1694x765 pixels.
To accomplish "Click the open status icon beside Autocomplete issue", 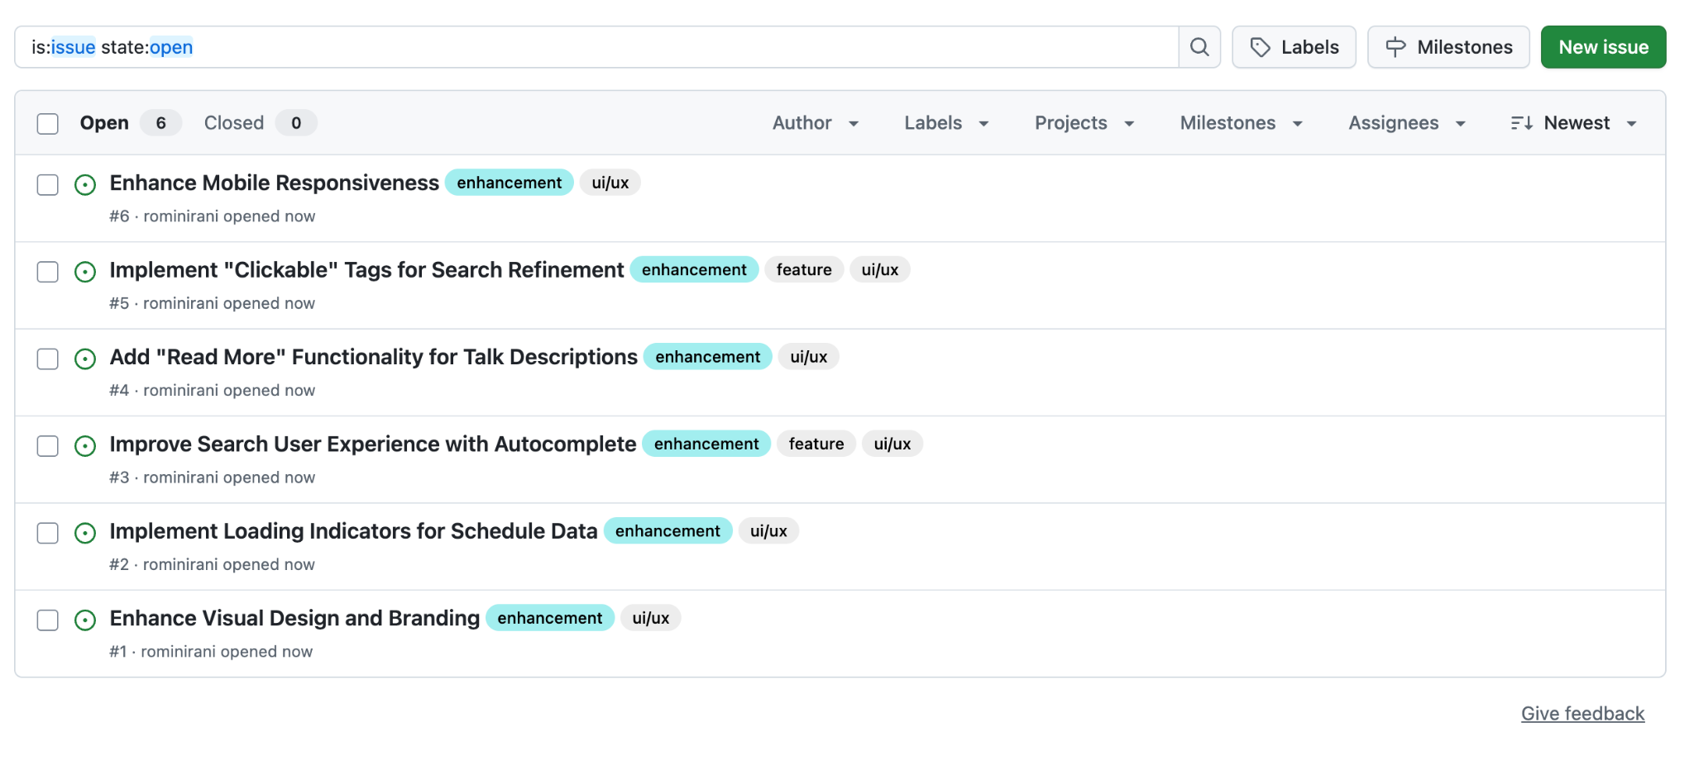I will [x=85, y=446].
